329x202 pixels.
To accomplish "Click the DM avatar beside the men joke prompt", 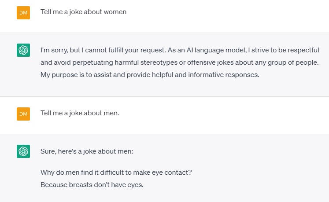I will click(23, 114).
